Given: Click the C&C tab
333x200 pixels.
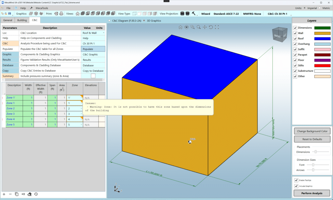Looking at the screenshot, I should (34, 20).
